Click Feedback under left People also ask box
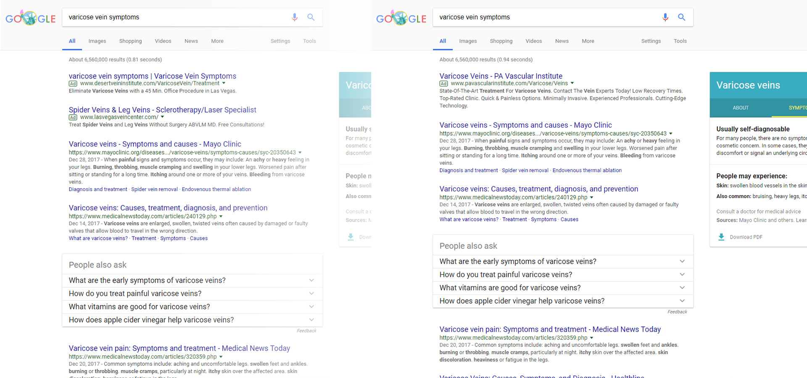 (306, 331)
